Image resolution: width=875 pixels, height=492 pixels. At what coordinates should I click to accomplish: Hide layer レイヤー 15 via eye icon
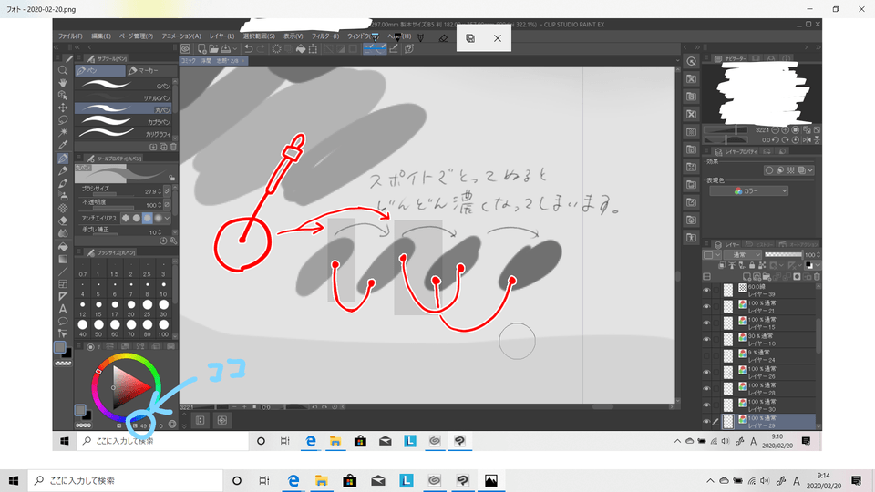pos(707,323)
